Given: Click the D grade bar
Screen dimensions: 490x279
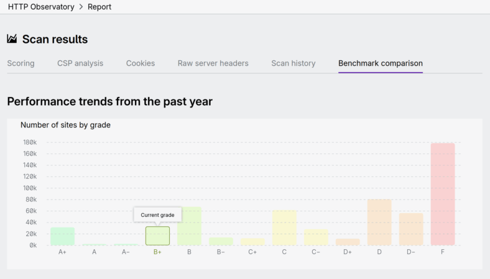Looking at the screenshot, I should coord(379,222).
